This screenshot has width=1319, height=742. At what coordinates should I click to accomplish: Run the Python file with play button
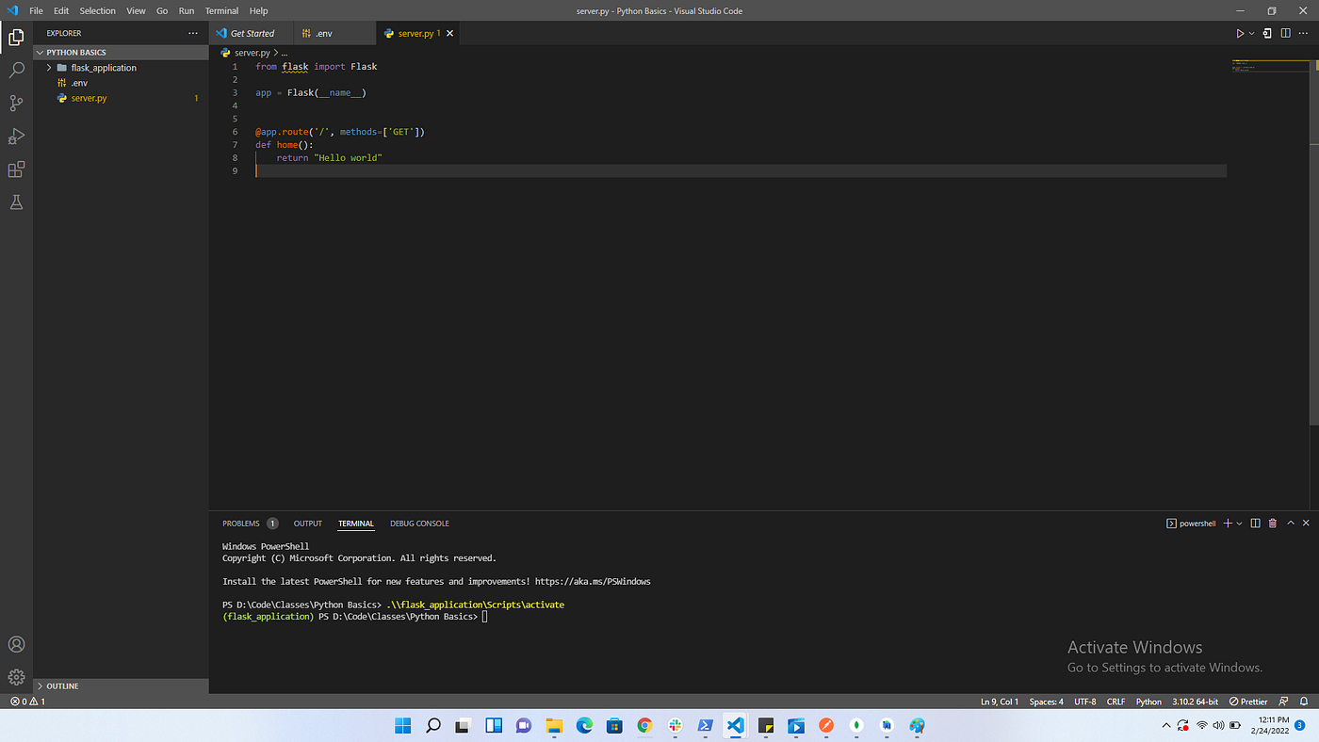point(1240,33)
